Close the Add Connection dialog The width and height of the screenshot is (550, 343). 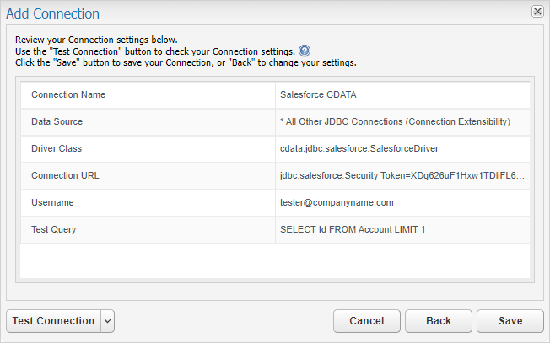click(537, 12)
